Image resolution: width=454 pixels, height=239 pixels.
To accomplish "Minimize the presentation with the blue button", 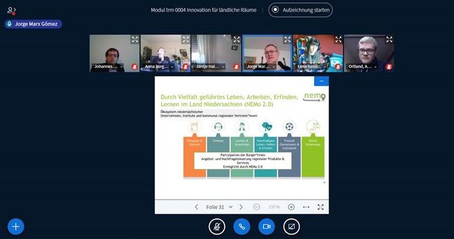I will [x=321, y=81].
